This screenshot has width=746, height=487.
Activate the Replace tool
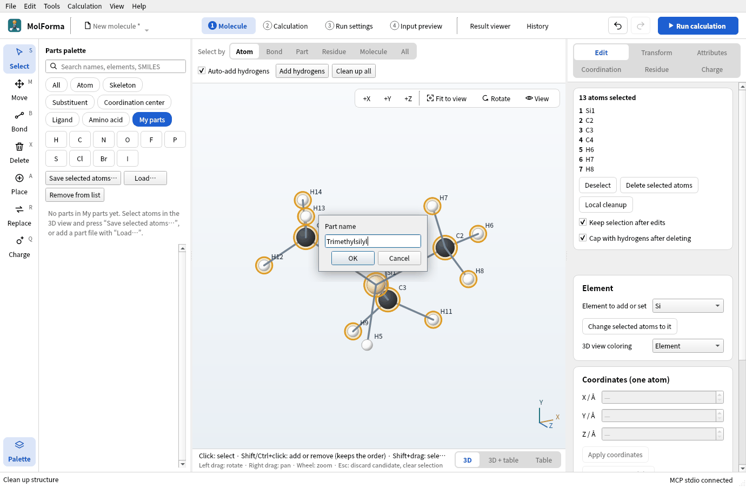[19, 215]
